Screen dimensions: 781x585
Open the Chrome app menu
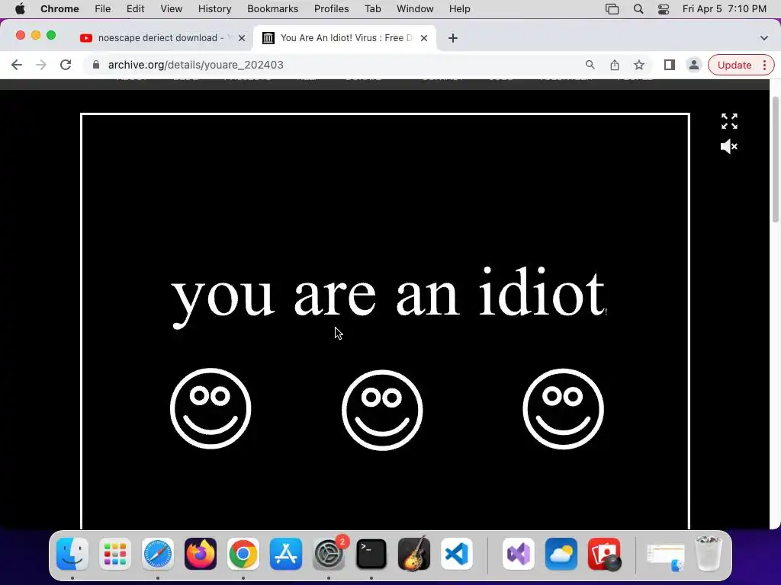point(59,9)
